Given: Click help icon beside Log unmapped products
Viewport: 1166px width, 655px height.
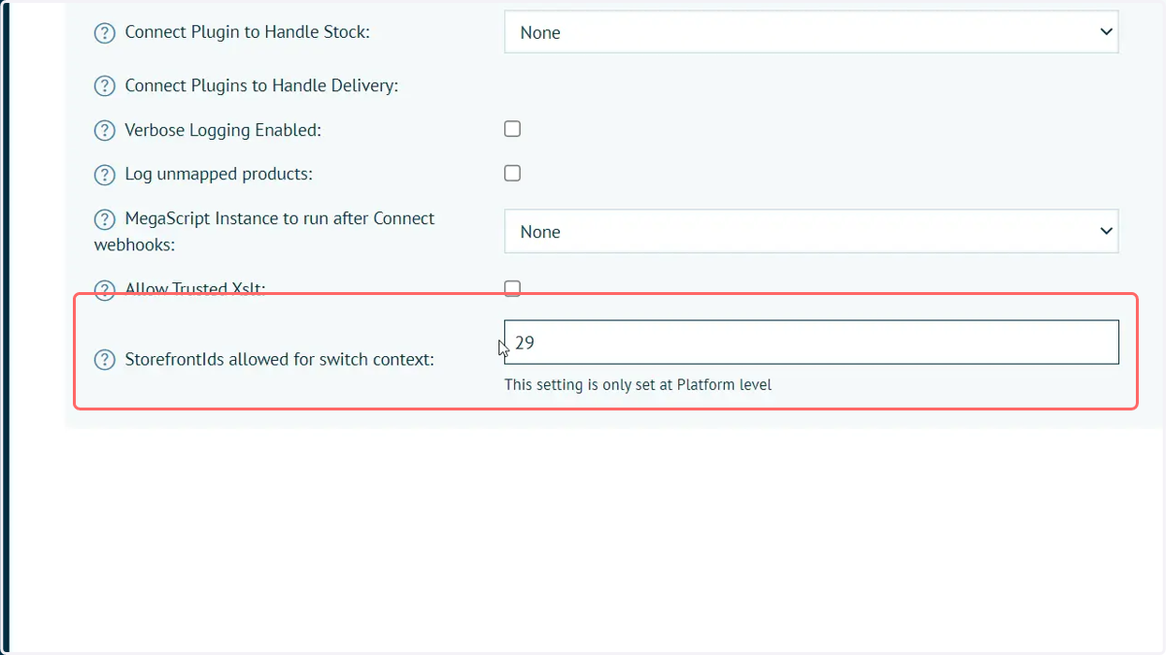Looking at the screenshot, I should tap(104, 176).
